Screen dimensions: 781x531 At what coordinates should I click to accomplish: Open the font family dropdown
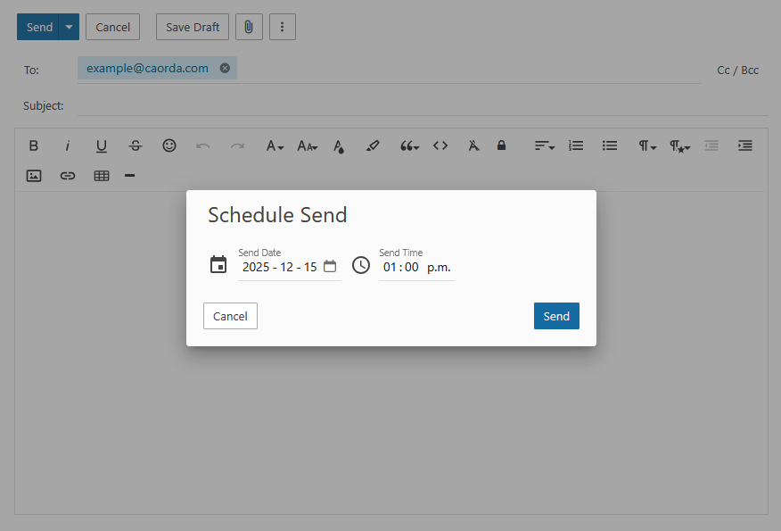pos(275,145)
